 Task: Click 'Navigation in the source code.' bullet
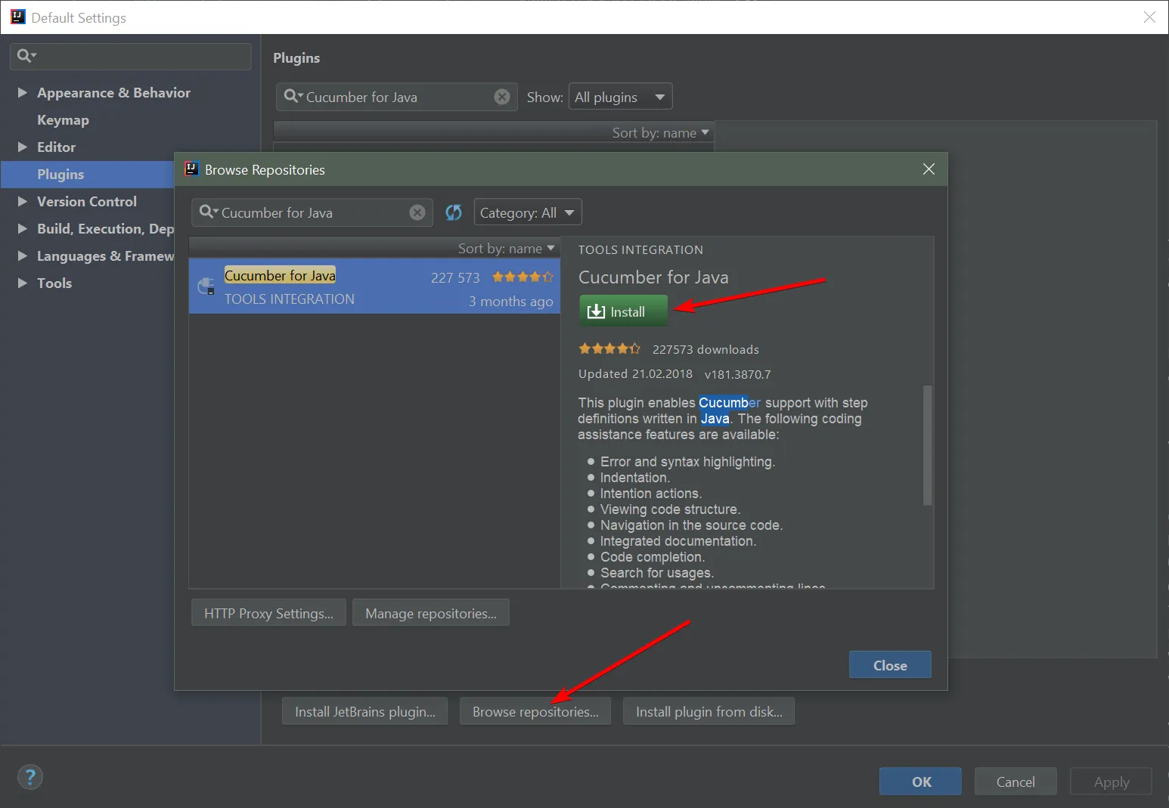point(691,525)
